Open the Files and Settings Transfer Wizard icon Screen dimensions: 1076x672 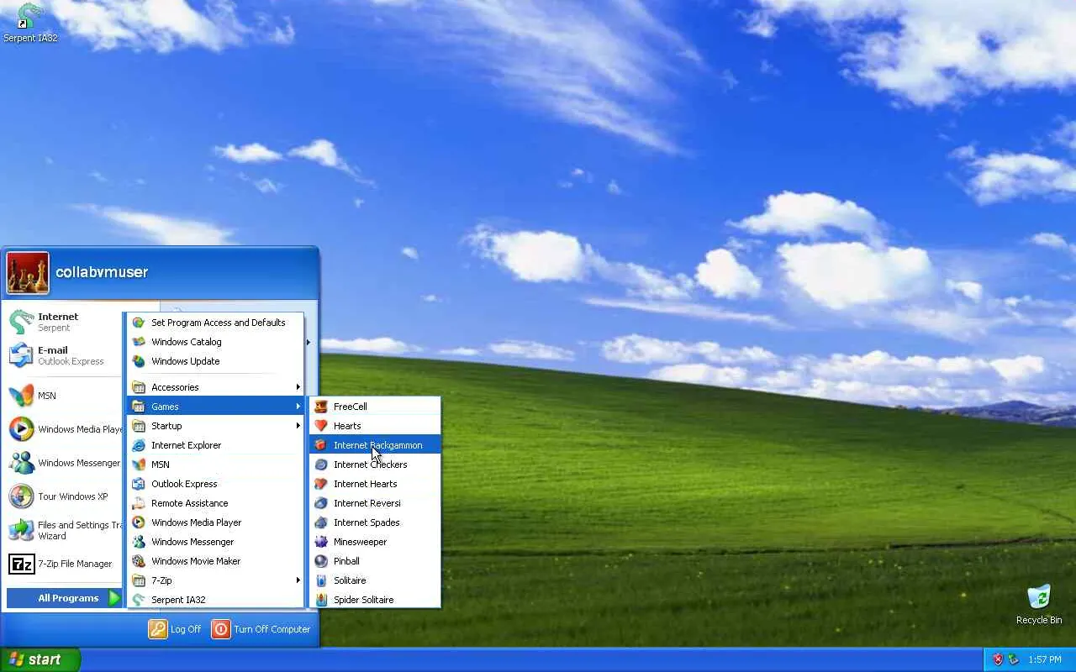(21, 530)
